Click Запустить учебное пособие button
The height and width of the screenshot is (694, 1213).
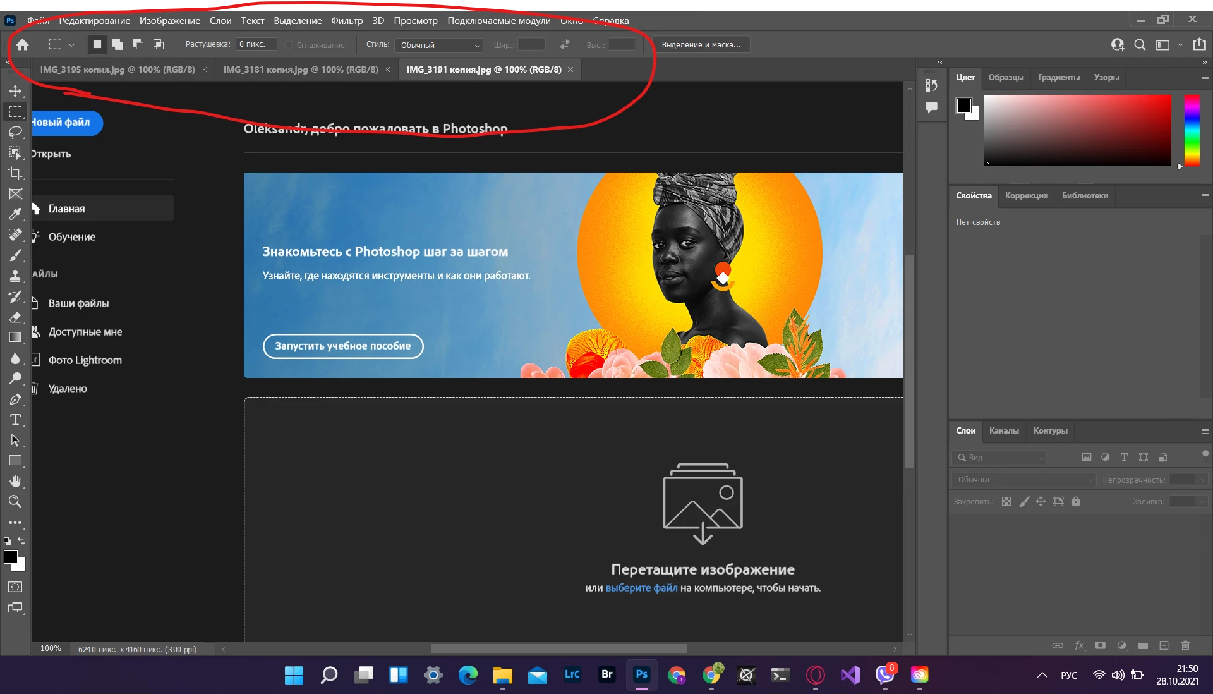342,346
